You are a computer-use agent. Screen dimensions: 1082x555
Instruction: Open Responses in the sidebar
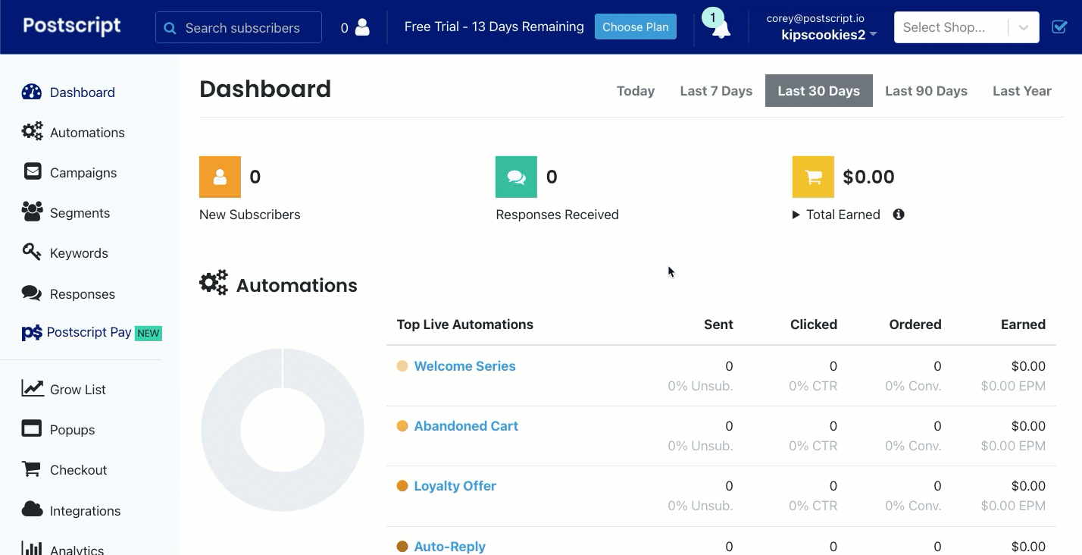(x=83, y=294)
